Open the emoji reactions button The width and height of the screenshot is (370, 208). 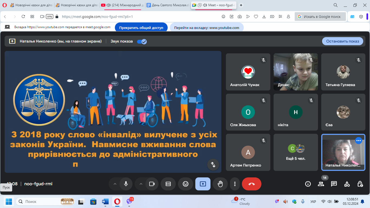[x=186, y=184]
